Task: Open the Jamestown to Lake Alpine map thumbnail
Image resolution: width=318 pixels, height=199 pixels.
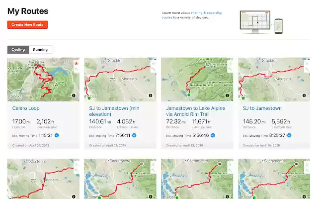Action: (x=197, y=78)
